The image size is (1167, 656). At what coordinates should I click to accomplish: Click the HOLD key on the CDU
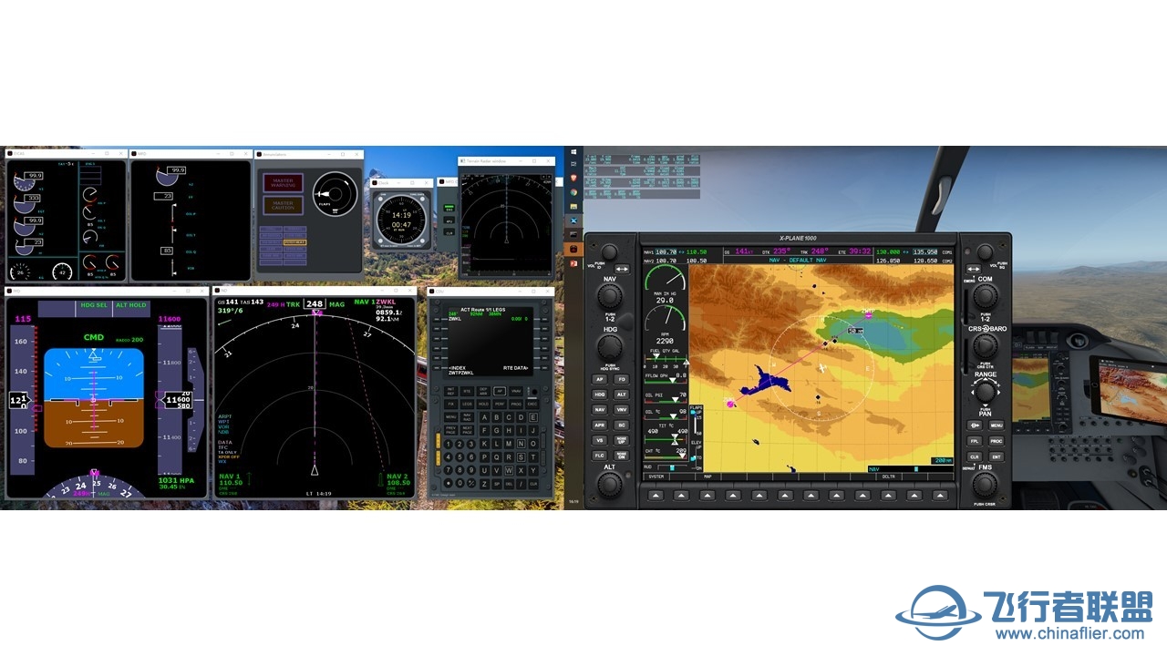[x=483, y=404]
